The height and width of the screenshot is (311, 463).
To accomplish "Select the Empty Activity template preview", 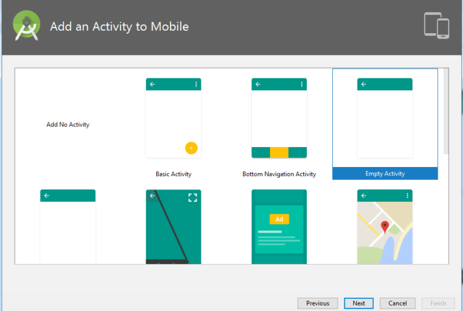I will pyautogui.click(x=385, y=118).
